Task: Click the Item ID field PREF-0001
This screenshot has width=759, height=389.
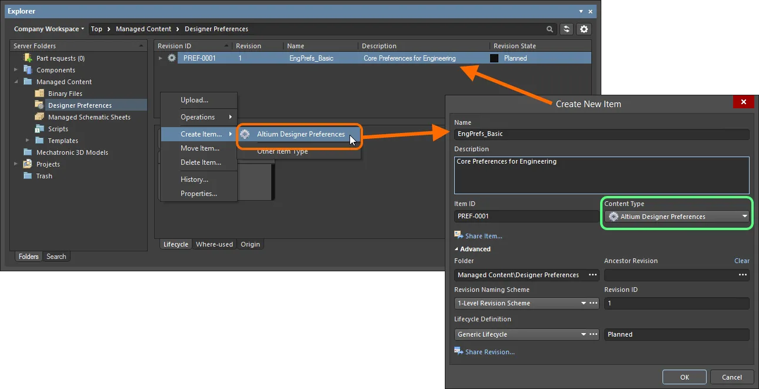Action: pos(527,216)
